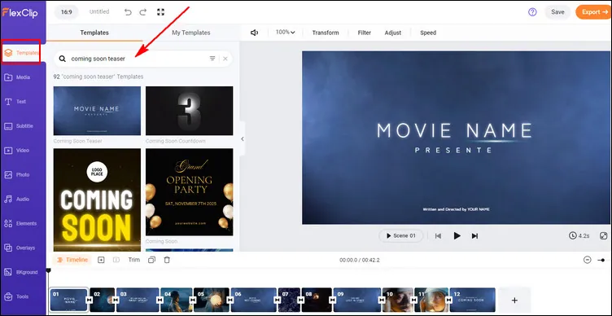Open the help question mark icon
612x316 pixels.
click(532, 12)
